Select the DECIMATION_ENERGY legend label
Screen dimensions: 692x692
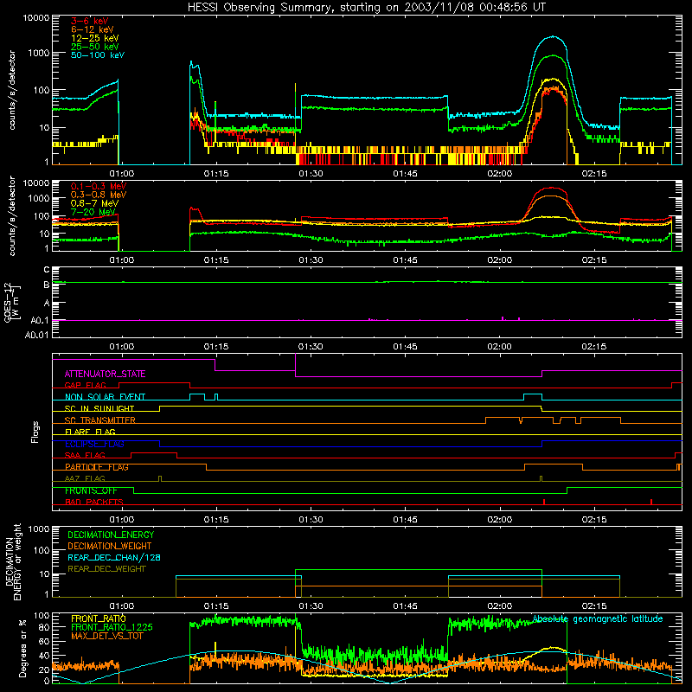pos(111,535)
